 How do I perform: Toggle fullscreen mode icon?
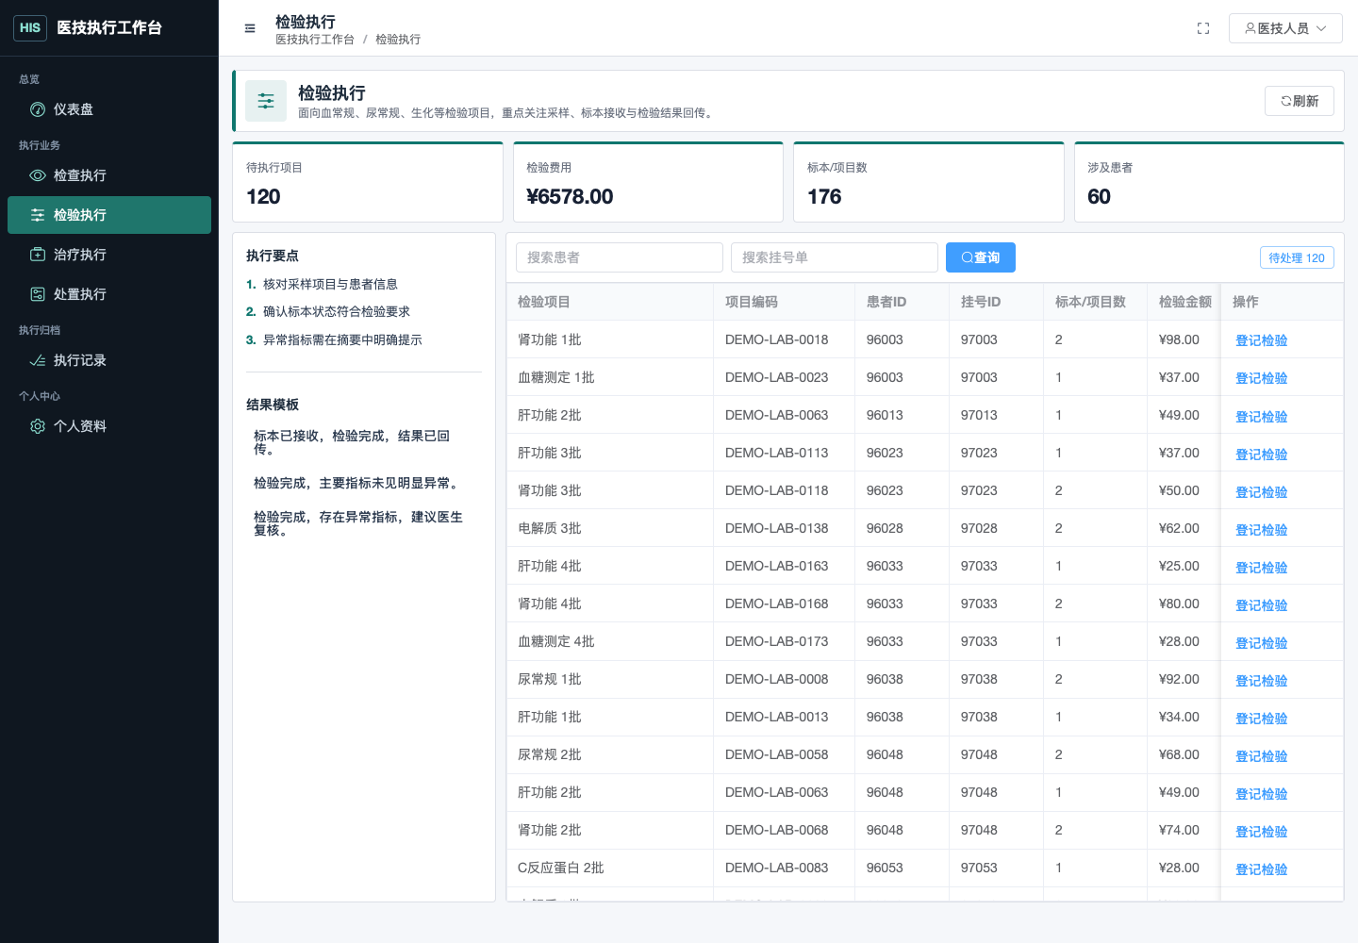[1203, 28]
